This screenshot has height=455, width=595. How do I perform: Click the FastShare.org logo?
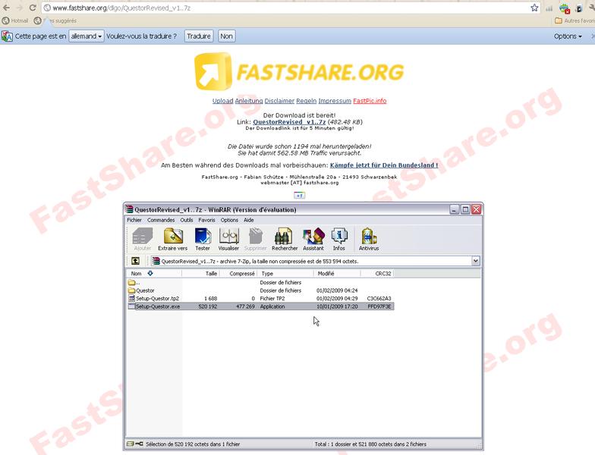[x=299, y=71]
